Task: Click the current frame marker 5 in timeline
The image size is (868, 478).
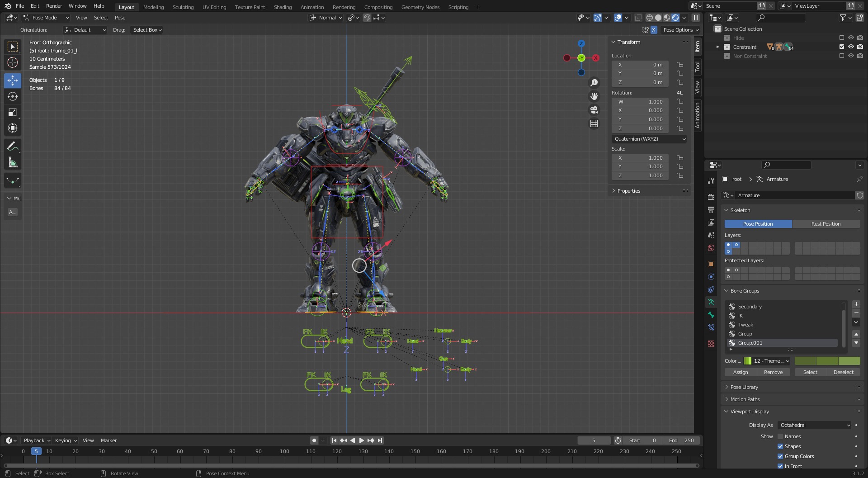Action: tap(36, 451)
